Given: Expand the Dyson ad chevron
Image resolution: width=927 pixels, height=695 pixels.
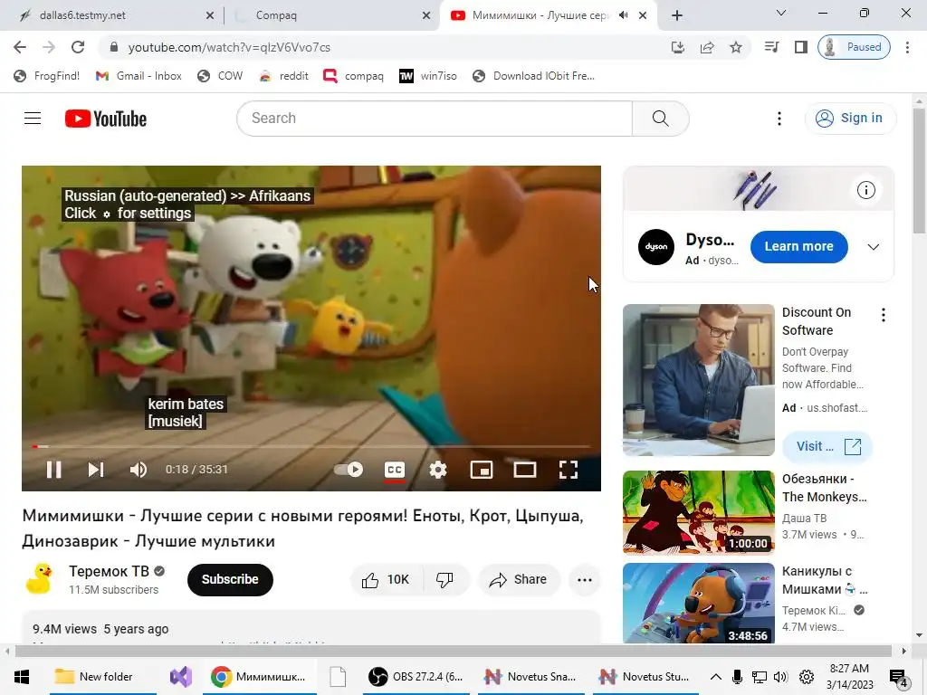Looking at the screenshot, I should [x=874, y=247].
